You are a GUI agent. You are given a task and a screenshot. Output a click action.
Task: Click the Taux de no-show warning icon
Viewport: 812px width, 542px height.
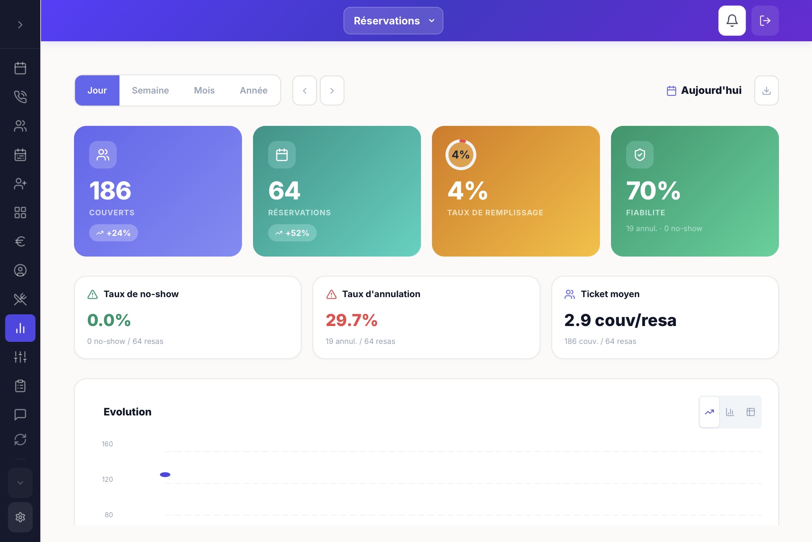92,294
